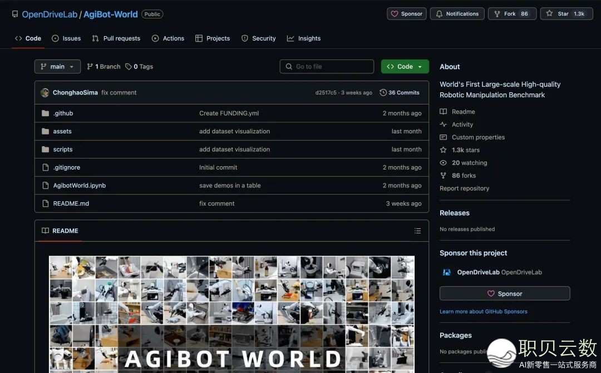Click the sidebar Sponsor button
This screenshot has width=601, height=373.
click(x=505, y=294)
